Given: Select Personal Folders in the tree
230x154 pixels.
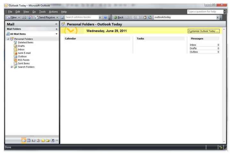Looking at the screenshot, I should [23, 39].
